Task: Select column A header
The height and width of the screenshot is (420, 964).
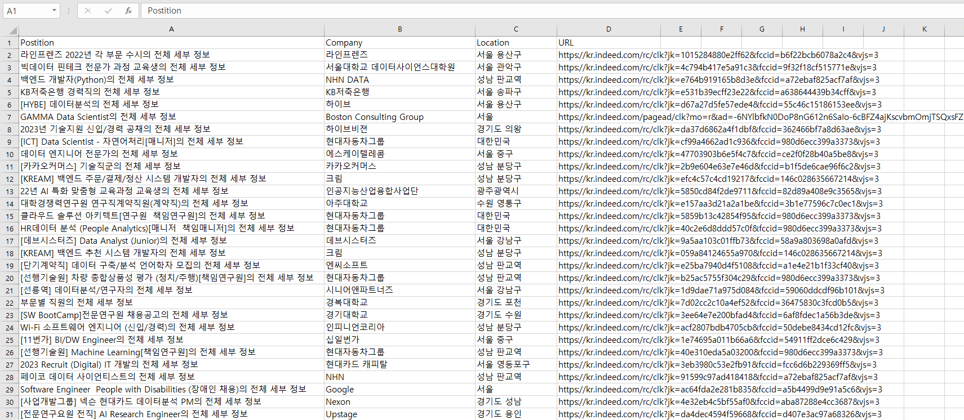Action: click(x=171, y=30)
